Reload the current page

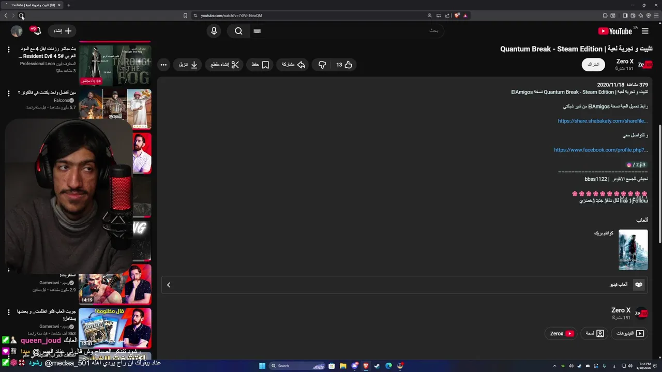pos(21,16)
